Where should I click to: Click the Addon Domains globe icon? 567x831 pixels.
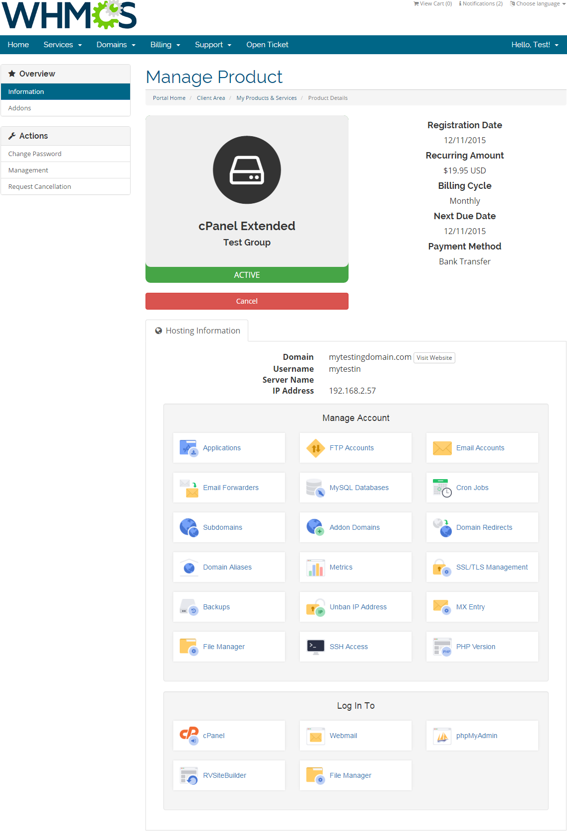[x=316, y=527]
